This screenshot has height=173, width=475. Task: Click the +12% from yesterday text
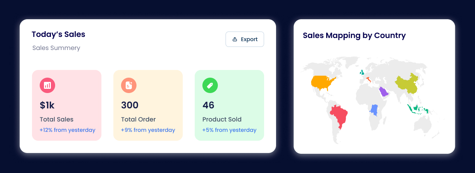[67, 130]
